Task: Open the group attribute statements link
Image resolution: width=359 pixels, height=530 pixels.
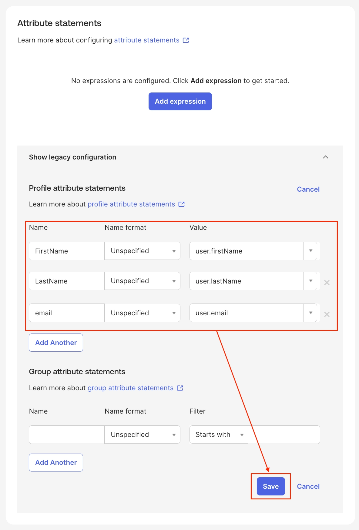Action: point(130,388)
